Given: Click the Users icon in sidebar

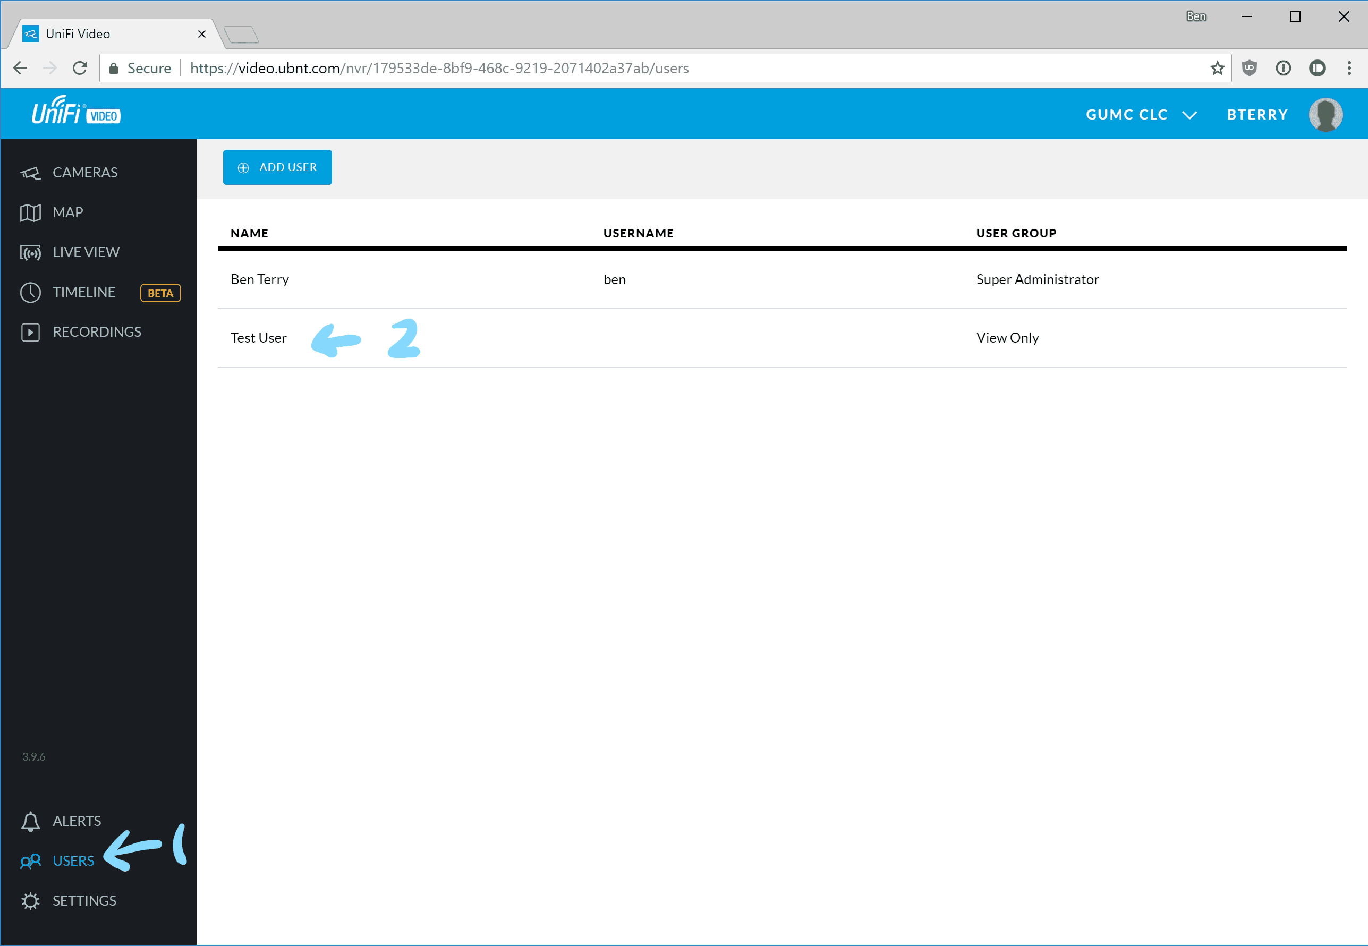Looking at the screenshot, I should click(31, 860).
